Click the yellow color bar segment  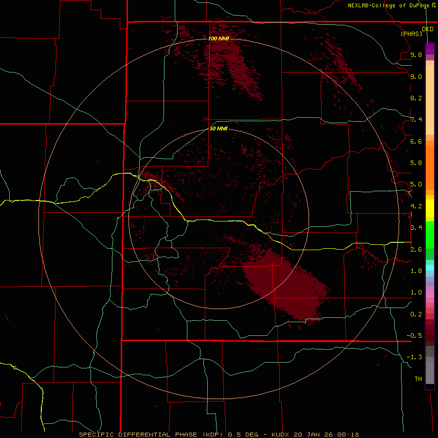(430, 208)
